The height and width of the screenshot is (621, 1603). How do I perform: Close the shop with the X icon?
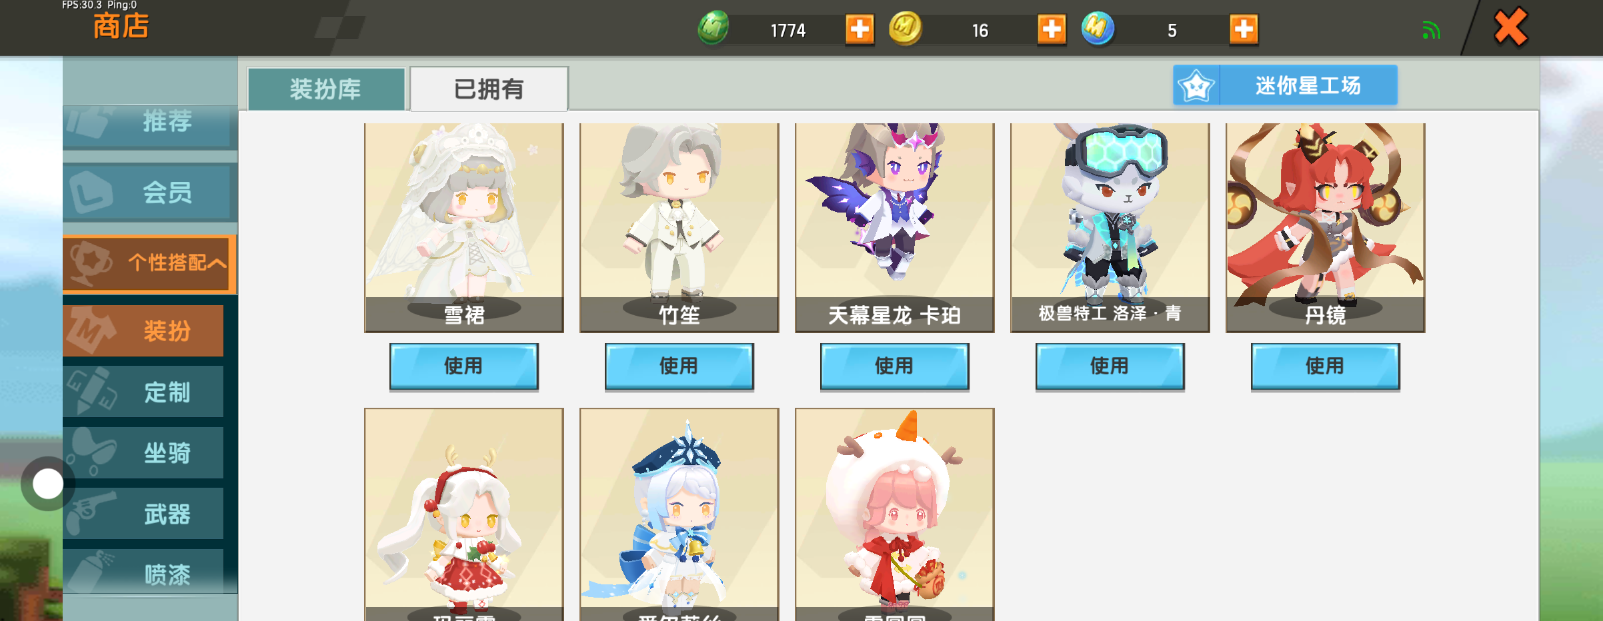[1510, 27]
